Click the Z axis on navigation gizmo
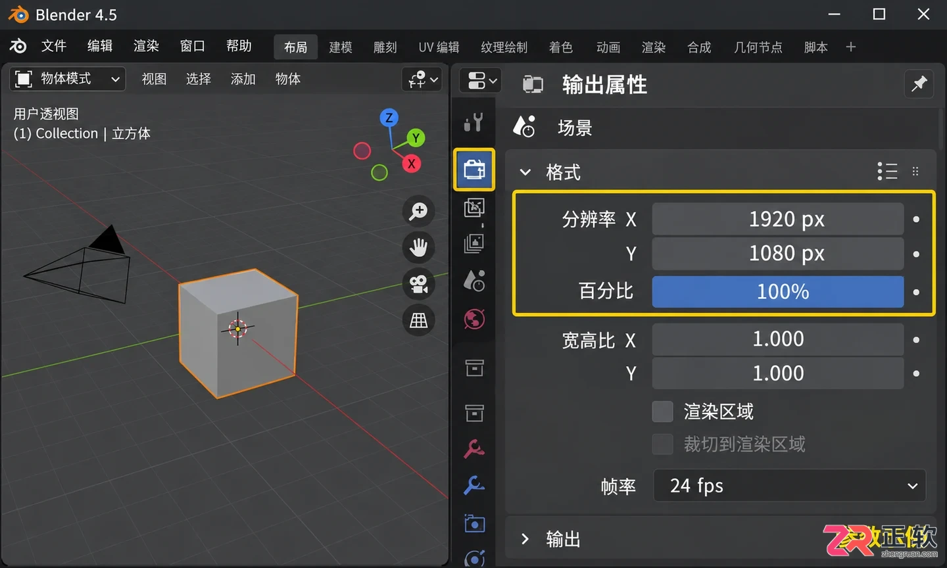 pos(389,118)
